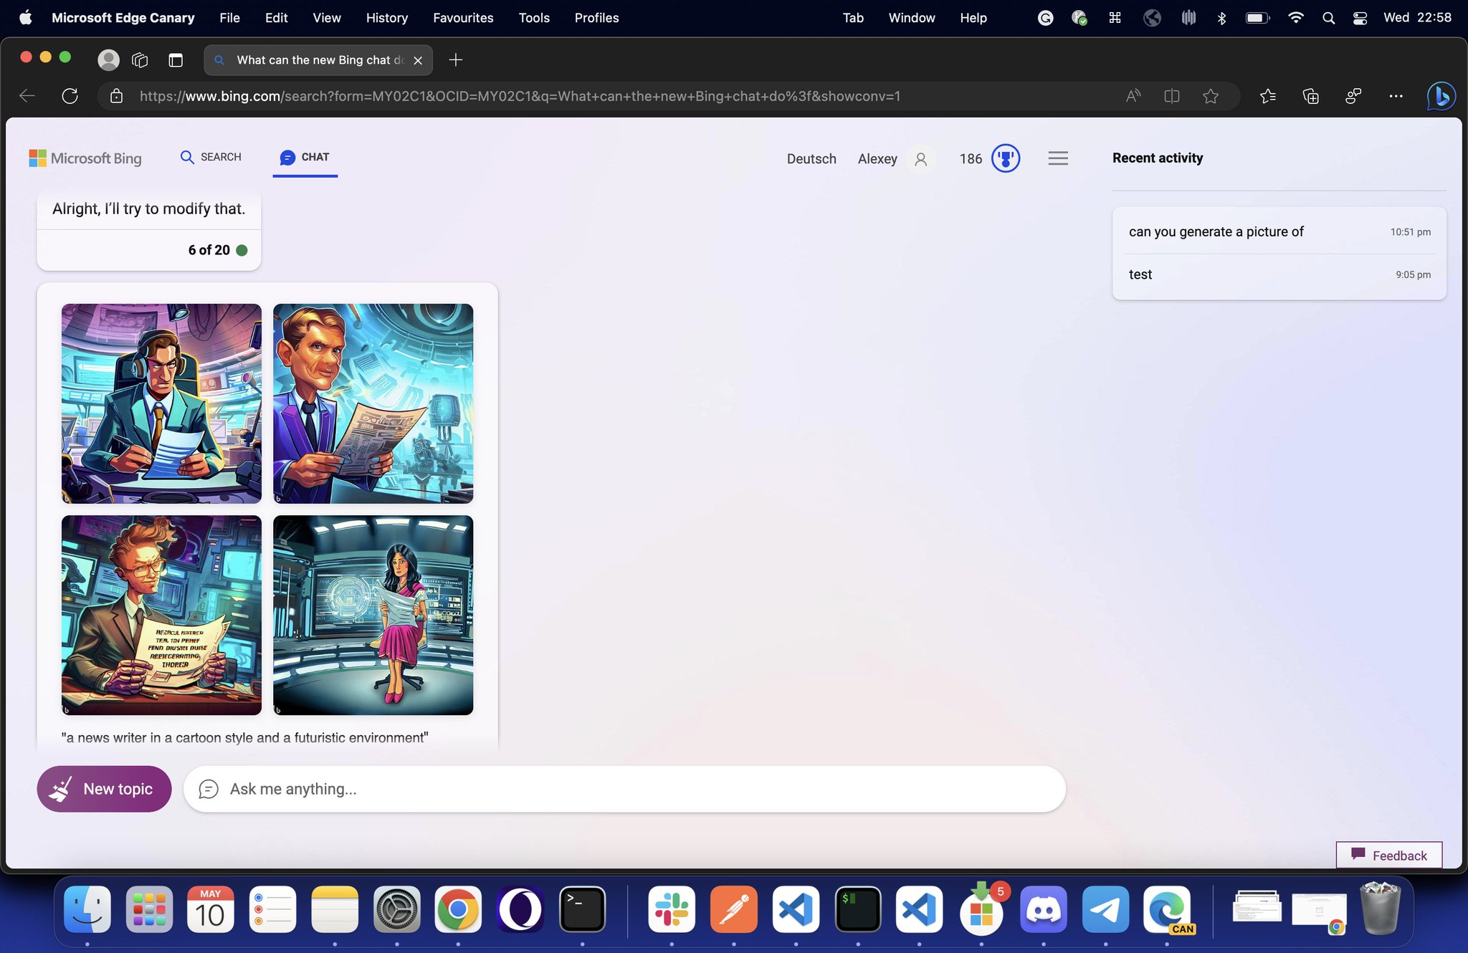Close the Bing chat tab
This screenshot has height=953, width=1468.
point(418,60)
